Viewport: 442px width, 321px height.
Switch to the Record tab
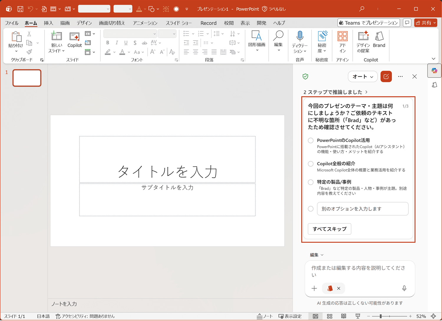(208, 23)
